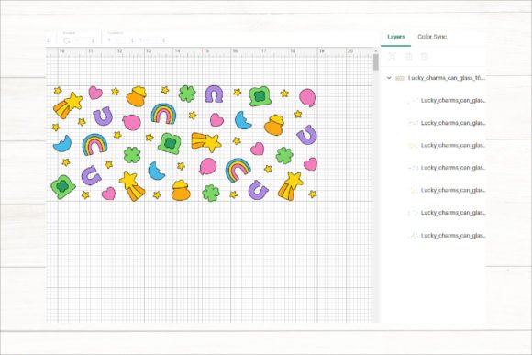Viewport: 532px width, 355px height.
Task: Click the Position X value field
Action: tap(119, 40)
